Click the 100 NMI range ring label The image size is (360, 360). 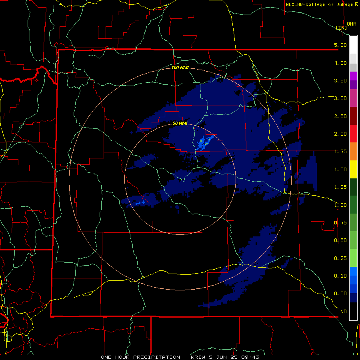coord(180,68)
